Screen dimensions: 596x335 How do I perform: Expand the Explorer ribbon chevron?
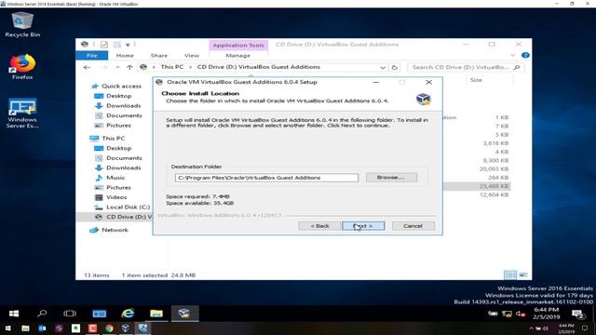pos(512,56)
